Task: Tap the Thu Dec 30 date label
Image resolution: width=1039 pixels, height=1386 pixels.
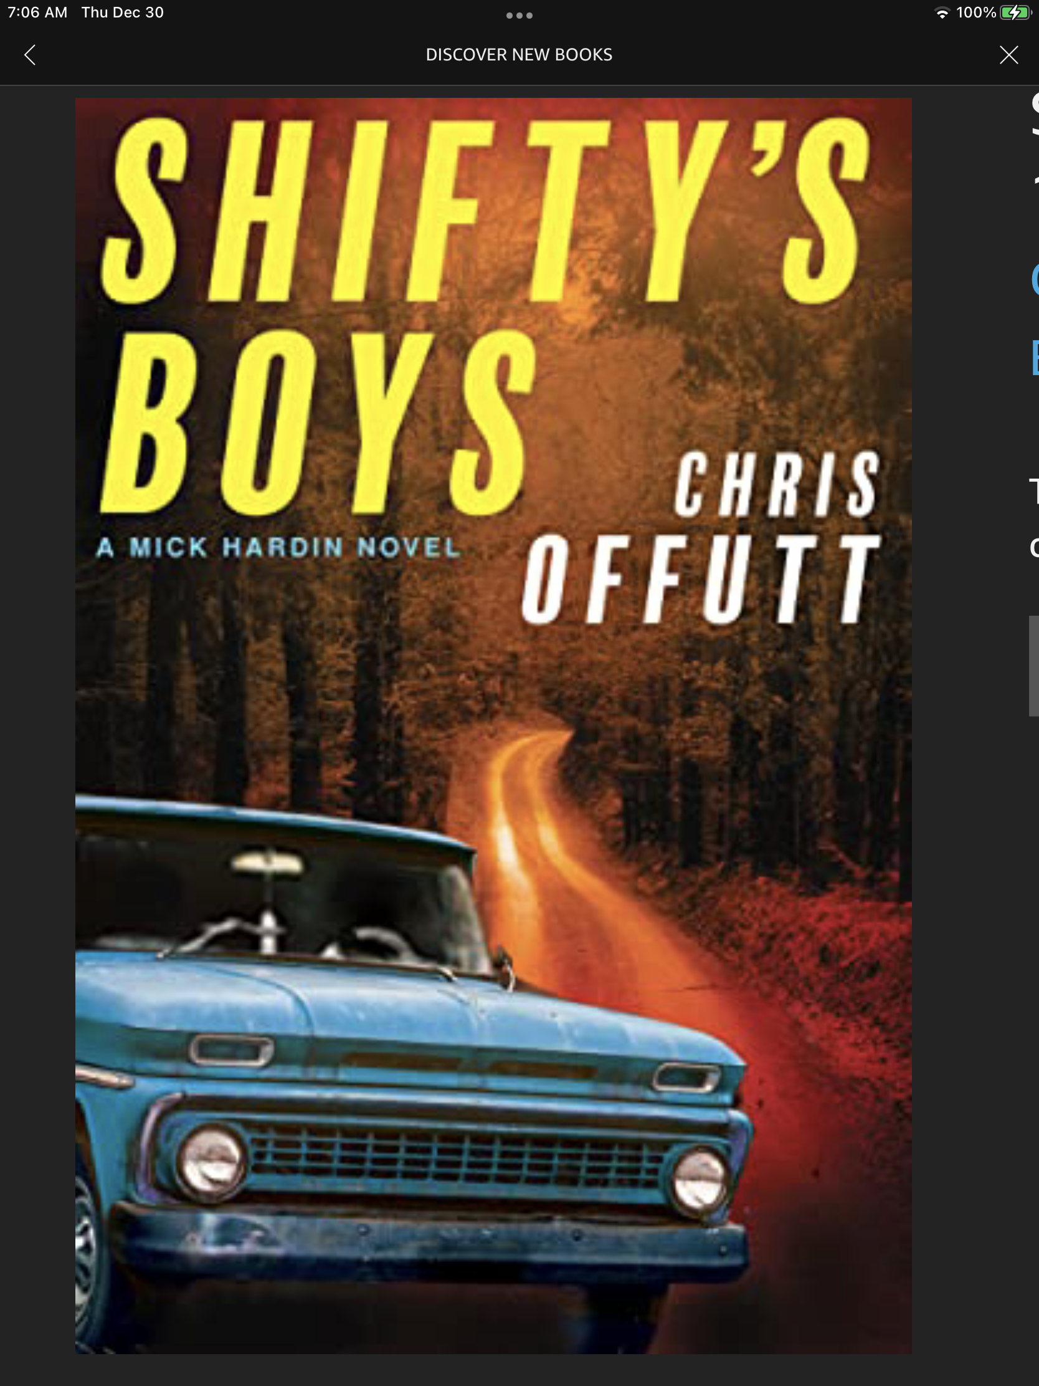Action: point(123,12)
